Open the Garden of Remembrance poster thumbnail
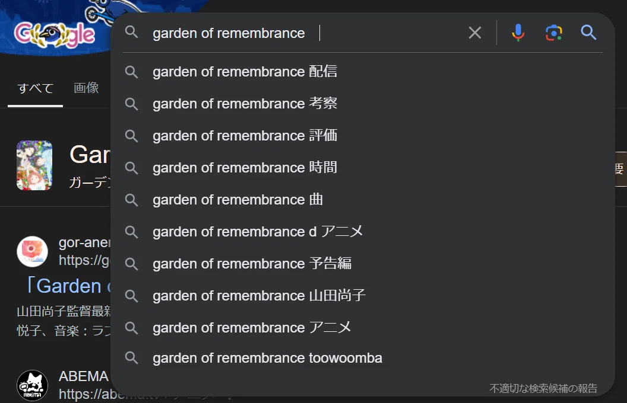The image size is (627, 403). tap(34, 165)
